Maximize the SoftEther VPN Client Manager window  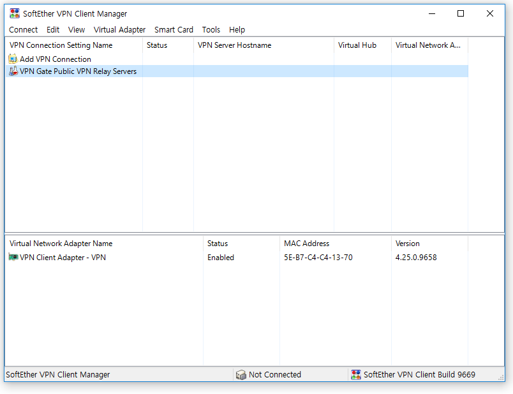[461, 13]
